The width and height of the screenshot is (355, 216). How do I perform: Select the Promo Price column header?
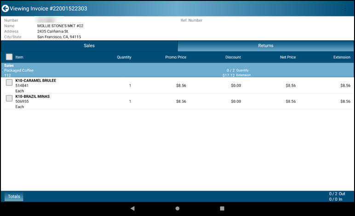[x=176, y=57]
